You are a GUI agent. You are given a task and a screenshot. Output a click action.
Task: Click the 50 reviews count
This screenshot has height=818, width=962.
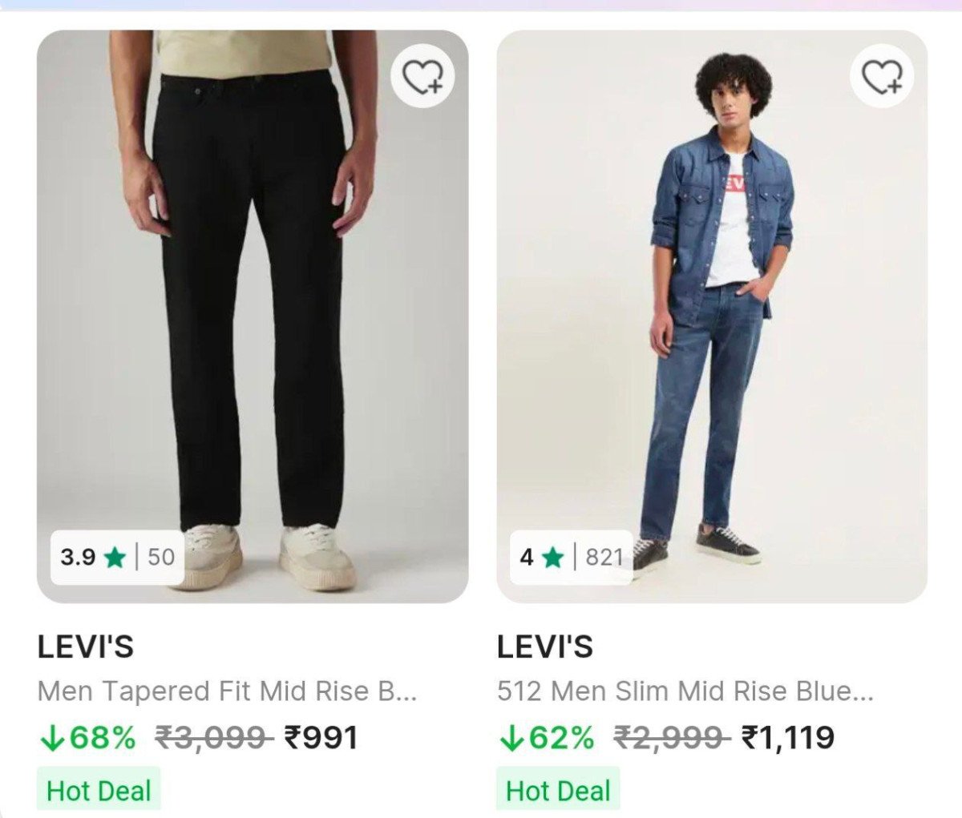coord(161,557)
